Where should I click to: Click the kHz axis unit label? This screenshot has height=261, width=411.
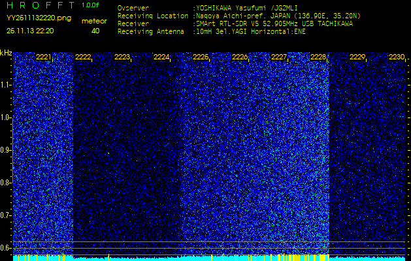pyautogui.click(x=6, y=53)
